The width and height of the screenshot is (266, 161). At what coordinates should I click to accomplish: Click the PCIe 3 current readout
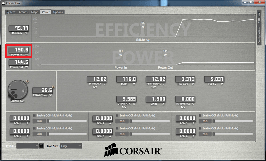coord(186,118)
